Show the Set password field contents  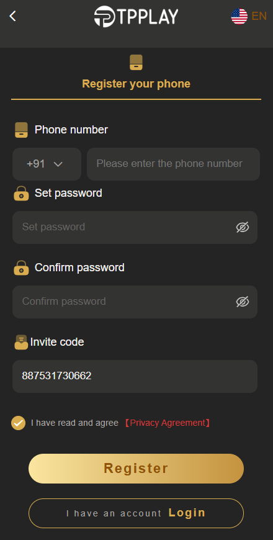point(243,227)
